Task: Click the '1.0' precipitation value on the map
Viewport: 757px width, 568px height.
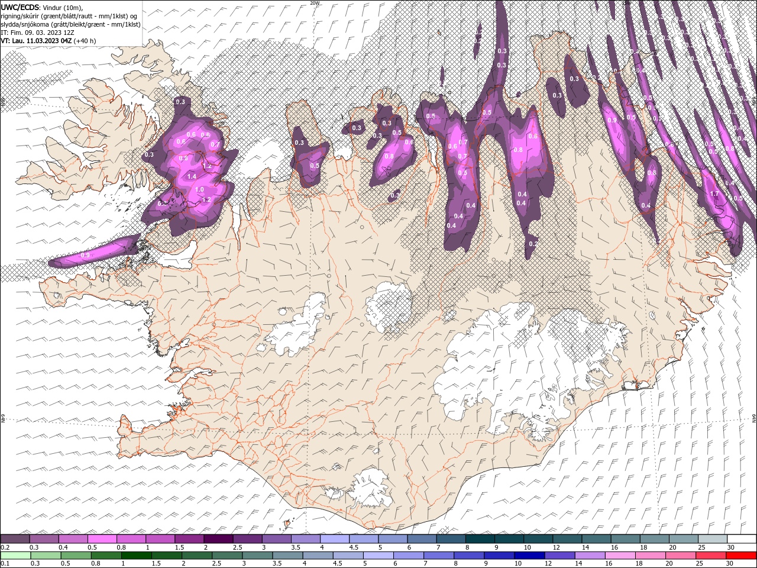Action: (x=200, y=190)
